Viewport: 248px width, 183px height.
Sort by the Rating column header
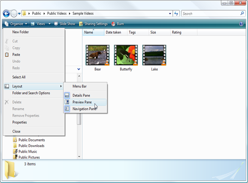pos(184,32)
